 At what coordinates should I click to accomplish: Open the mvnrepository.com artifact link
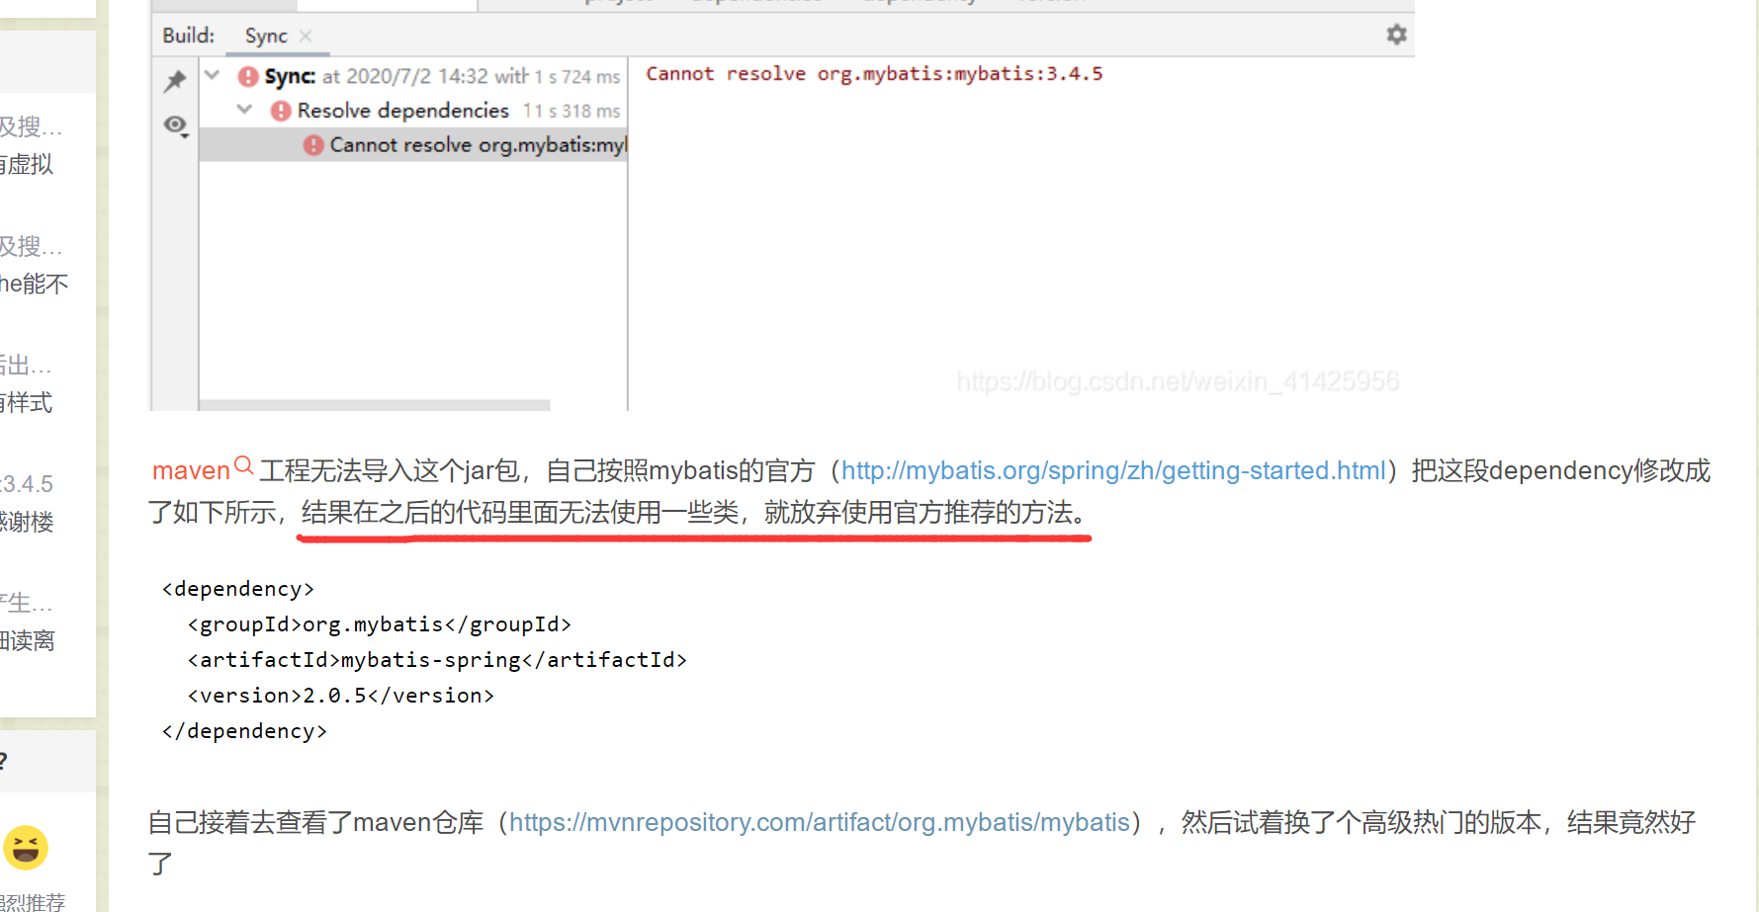(x=819, y=821)
